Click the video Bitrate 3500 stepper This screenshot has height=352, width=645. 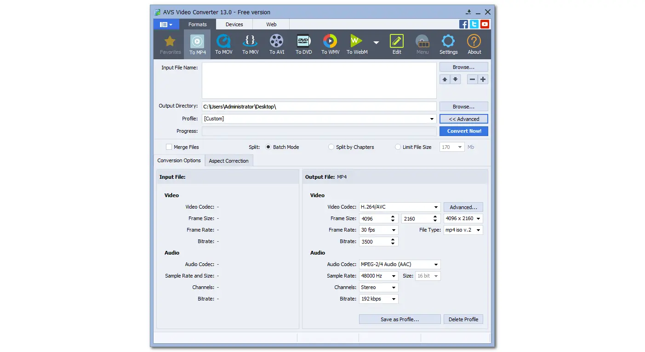[x=393, y=241]
